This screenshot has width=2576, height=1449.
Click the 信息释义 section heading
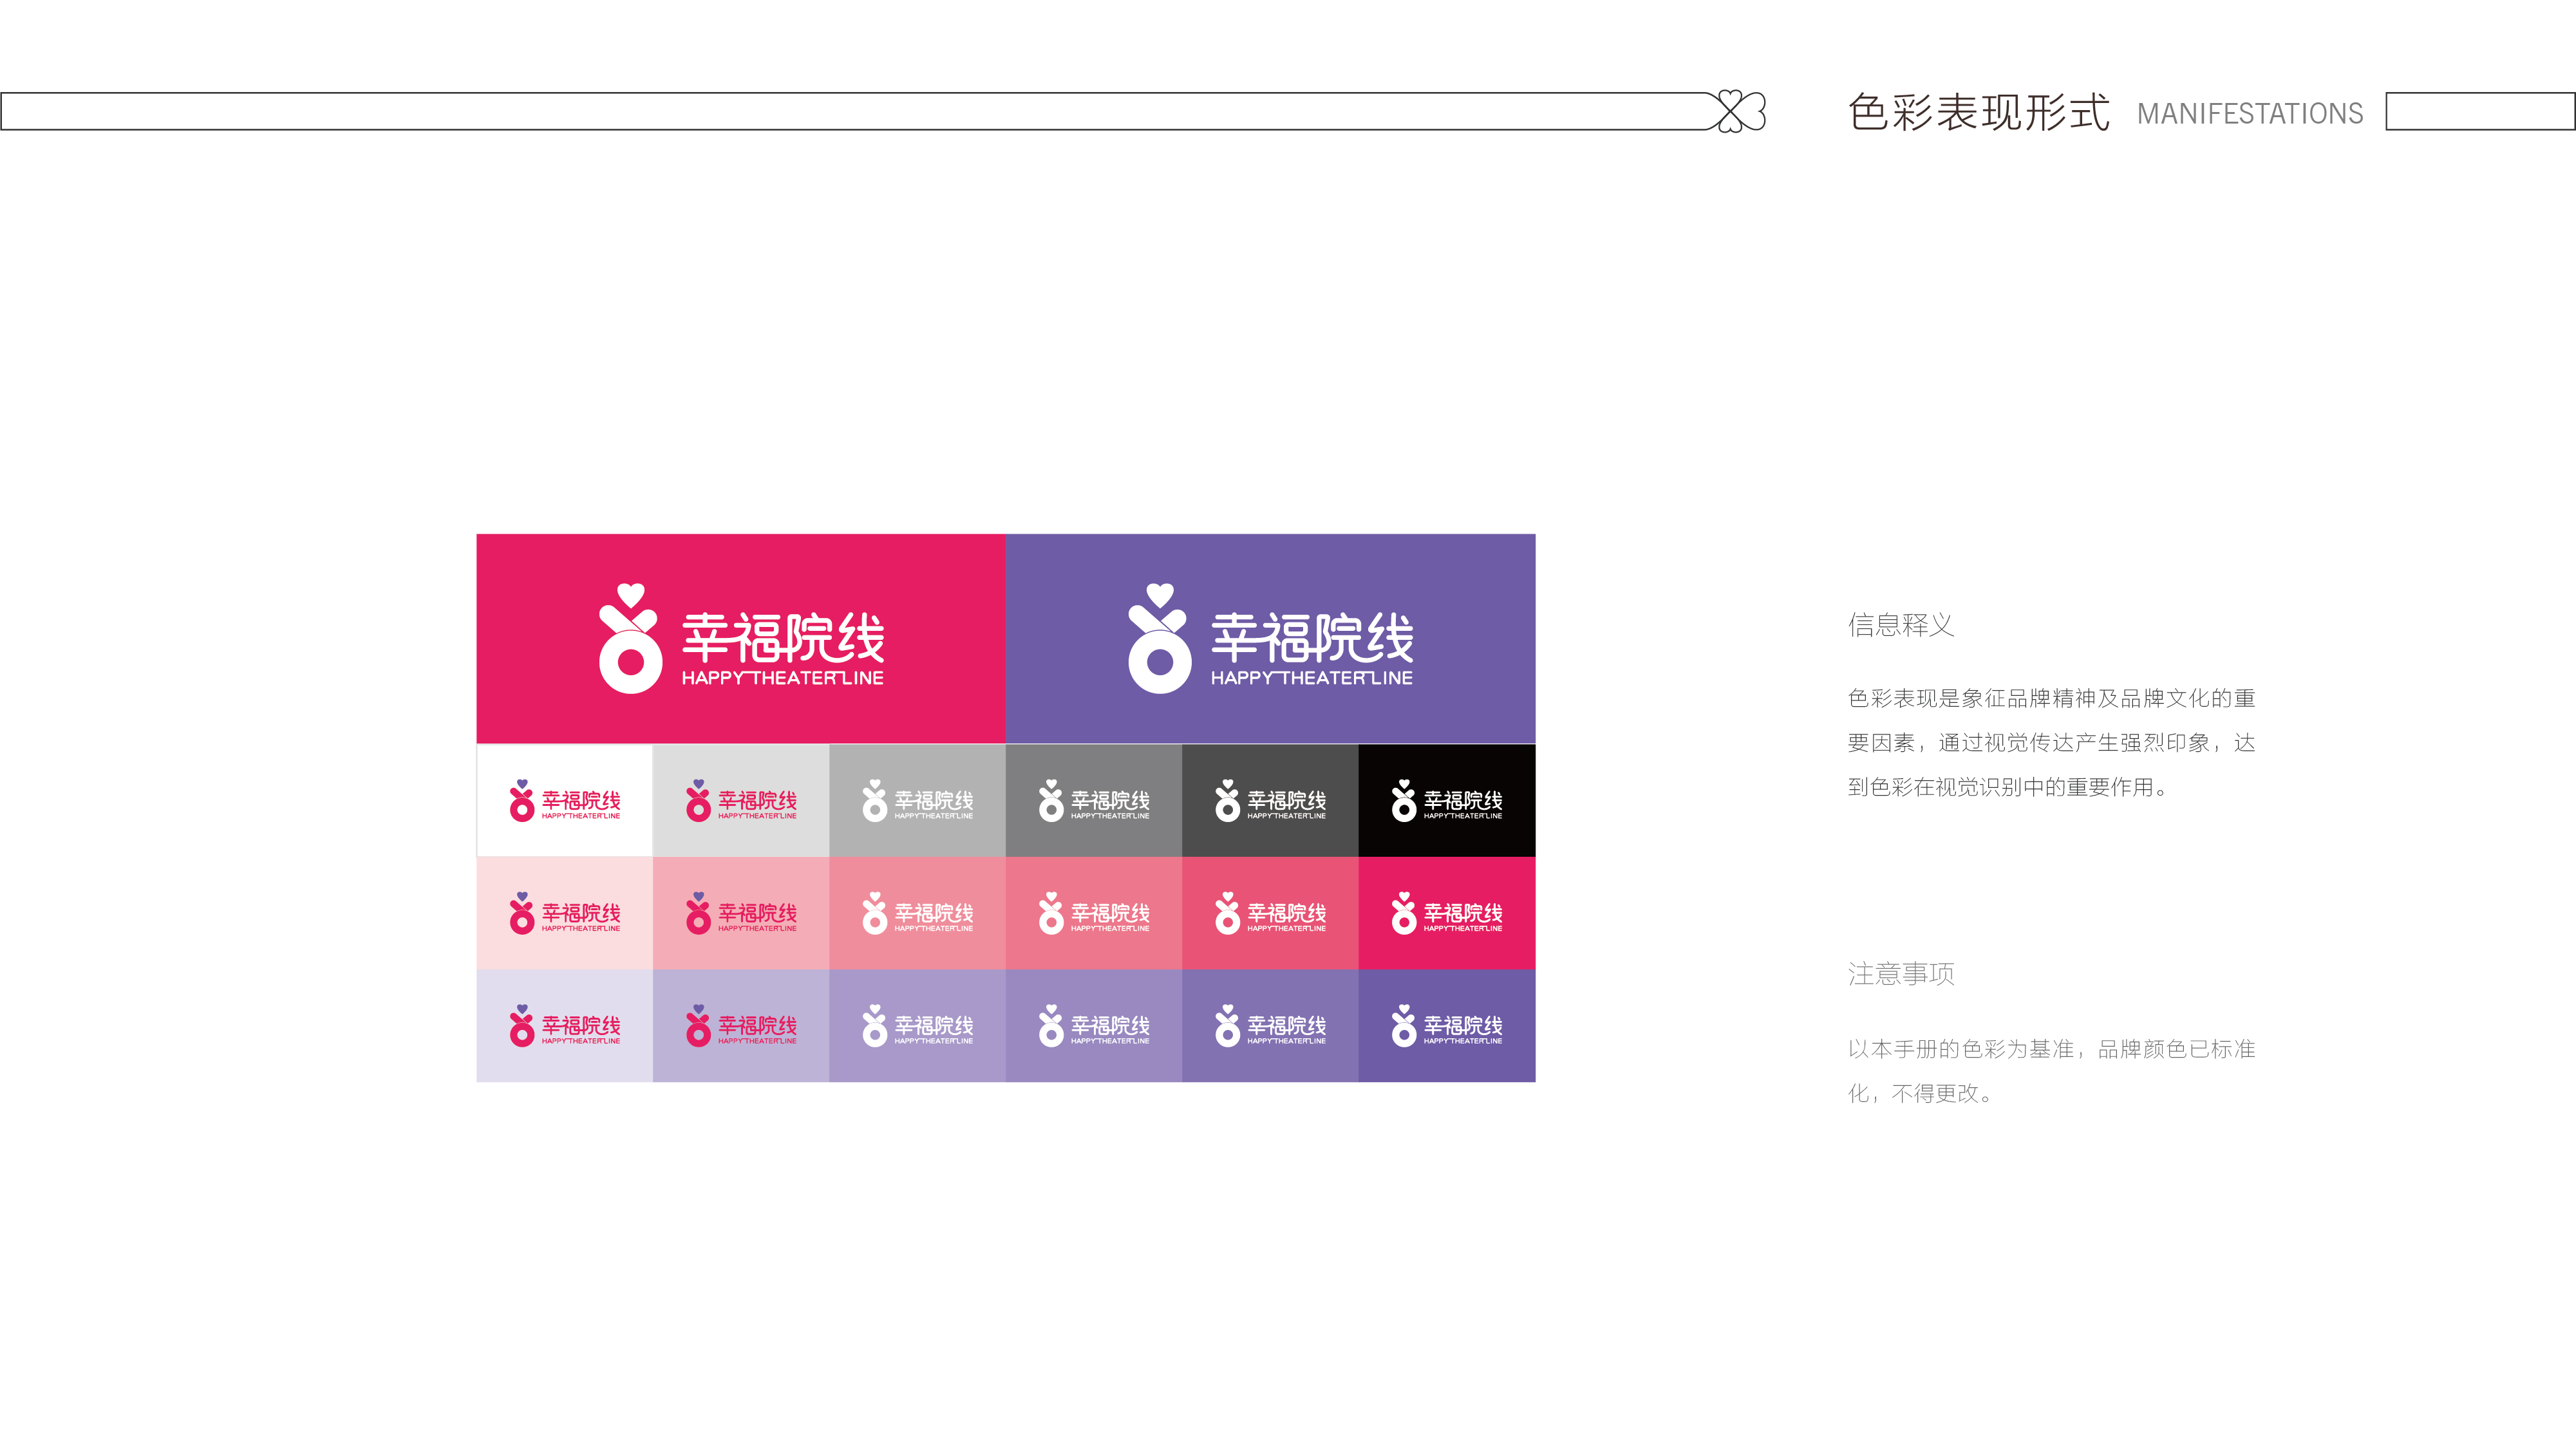[1900, 626]
